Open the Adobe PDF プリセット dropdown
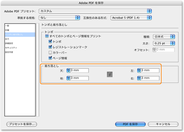Screen dimensions: 184x132 95,11
